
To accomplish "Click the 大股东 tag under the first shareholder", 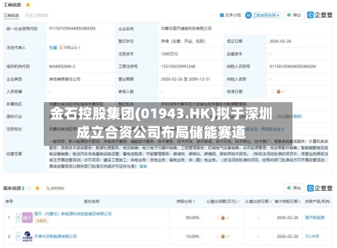I will [x=41, y=220].
